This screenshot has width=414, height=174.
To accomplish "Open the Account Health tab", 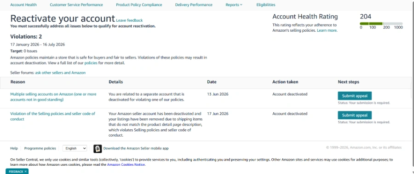I will (23, 5).
